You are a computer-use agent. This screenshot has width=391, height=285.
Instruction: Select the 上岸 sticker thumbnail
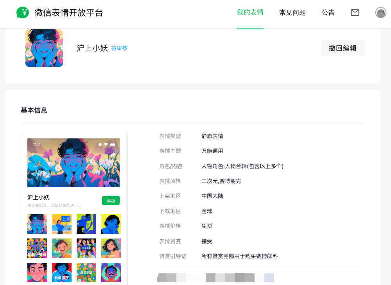point(62,224)
